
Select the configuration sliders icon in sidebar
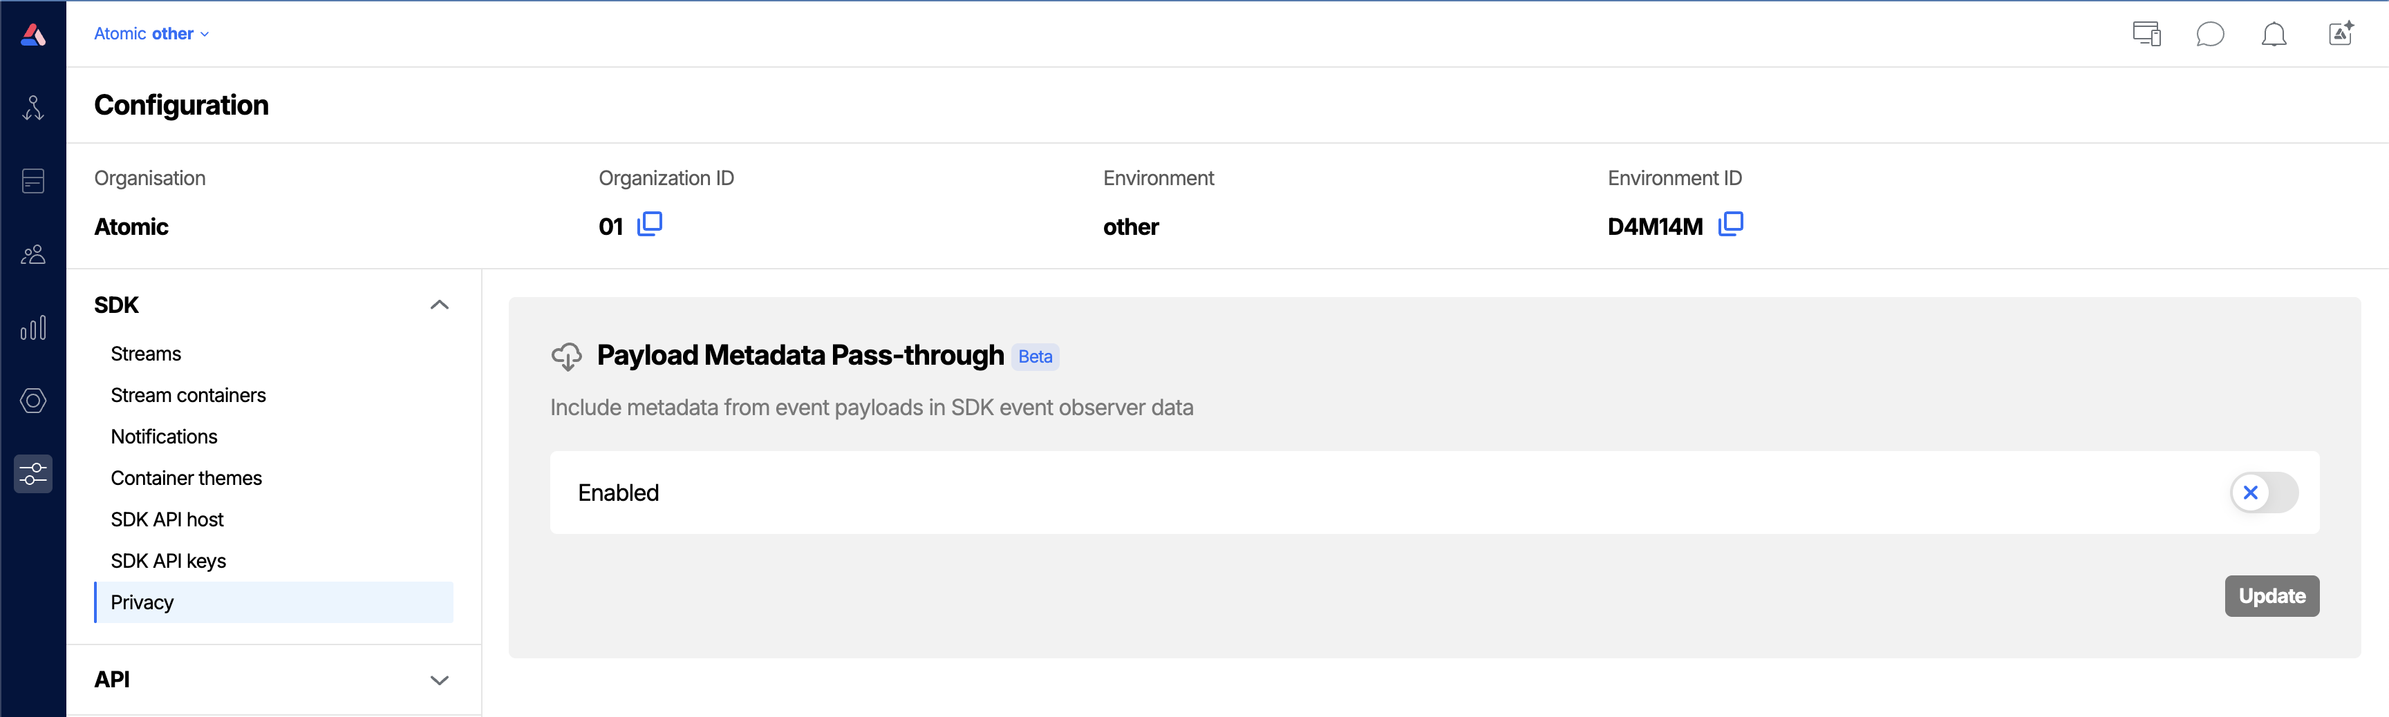pos(32,473)
